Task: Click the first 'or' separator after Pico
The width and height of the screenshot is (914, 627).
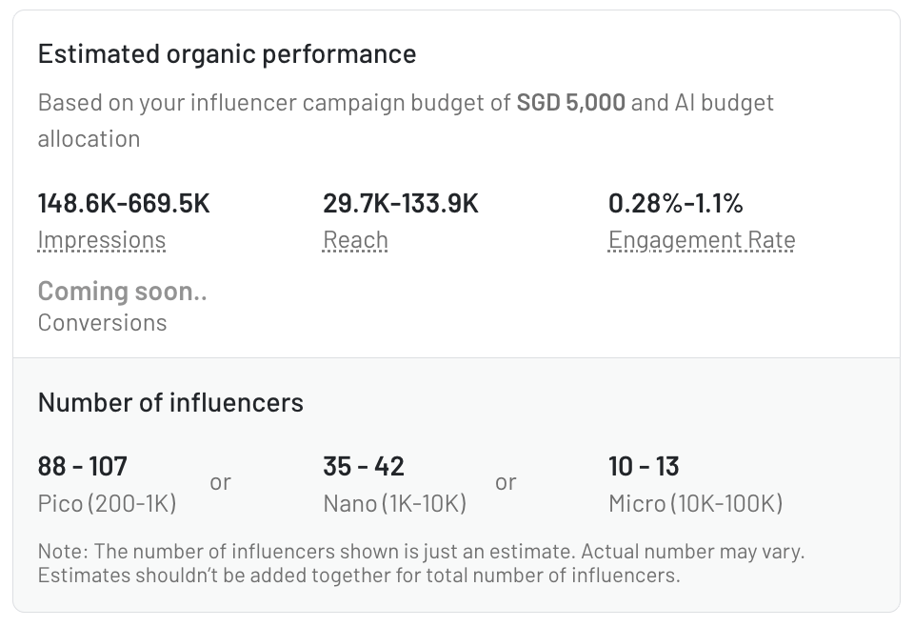Action: pos(220,482)
